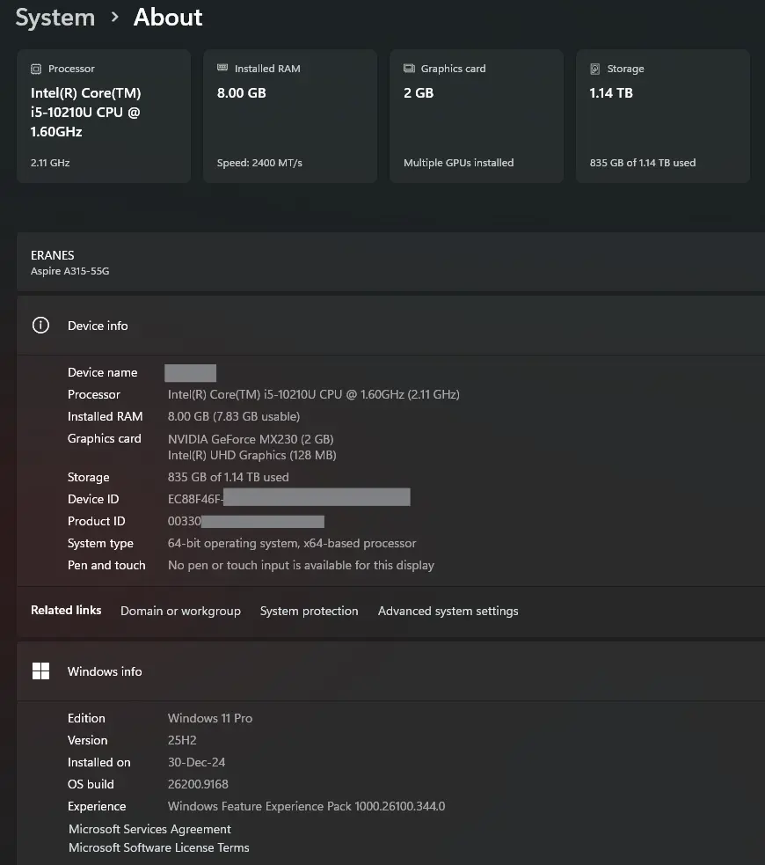The width and height of the screenshot is (765, 865).
Task: Click the 1.14 TB value in Storage card
Action: tap(611, 92)
